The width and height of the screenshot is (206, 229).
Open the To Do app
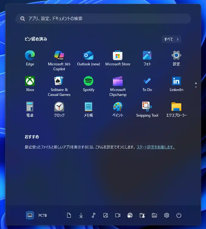point(147,84)
